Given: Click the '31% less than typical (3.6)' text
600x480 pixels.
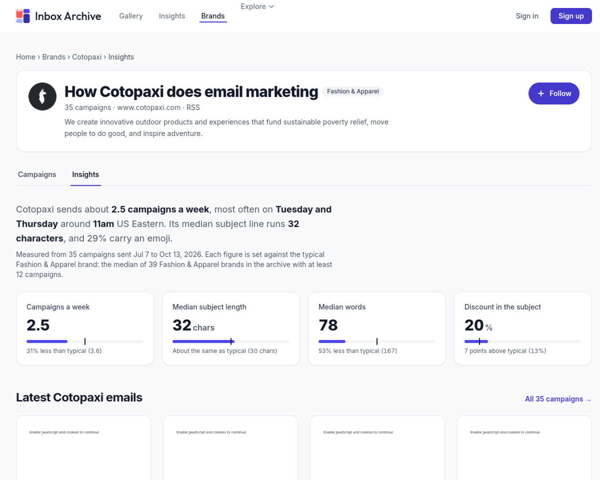Looking at the screenshot, I should pos(64,351).
